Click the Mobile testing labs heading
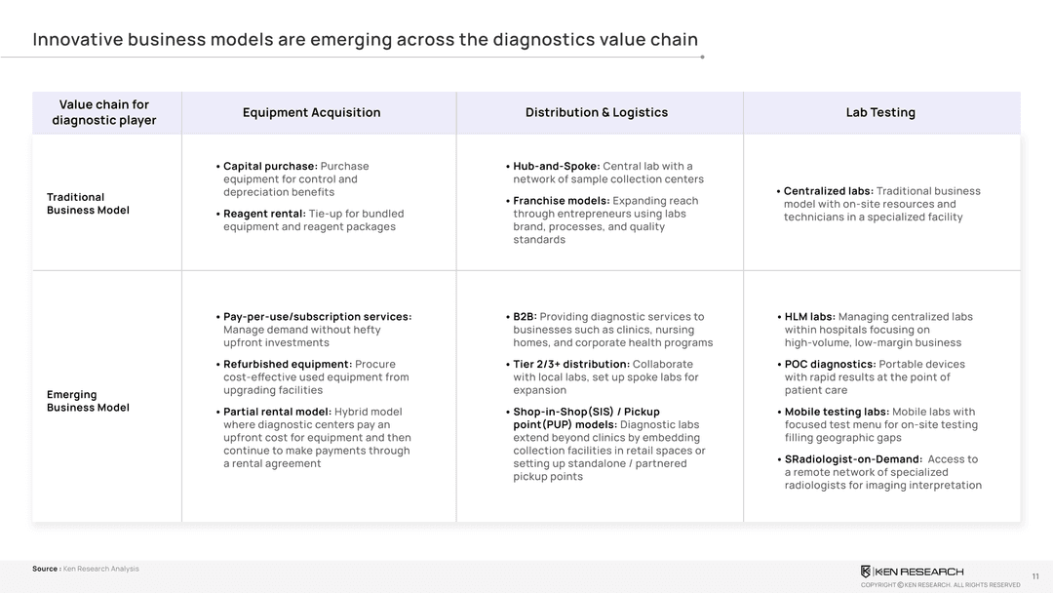Viewport: 1053px width, 593px height. 837,412
